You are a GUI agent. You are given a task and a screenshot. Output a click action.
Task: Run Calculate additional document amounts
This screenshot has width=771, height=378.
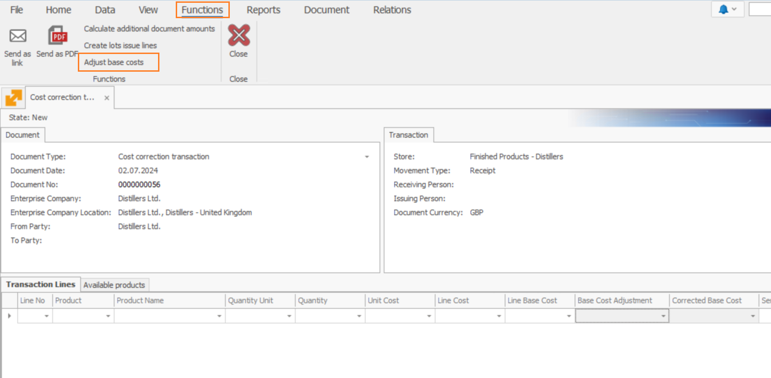click(149, 28)
